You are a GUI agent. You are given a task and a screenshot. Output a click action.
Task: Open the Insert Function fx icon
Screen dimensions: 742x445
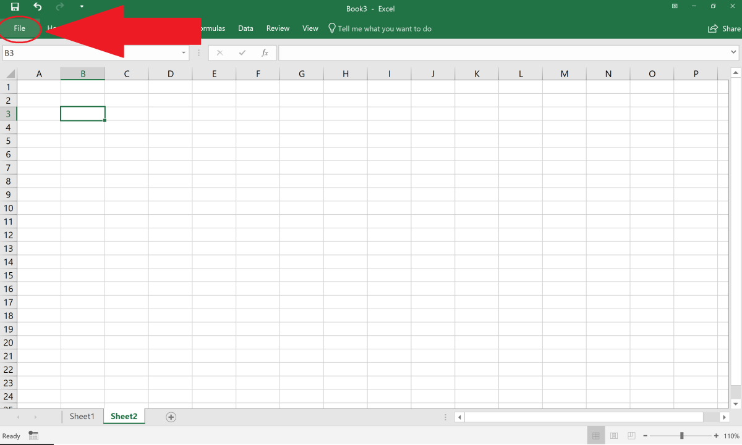(265, 52)
